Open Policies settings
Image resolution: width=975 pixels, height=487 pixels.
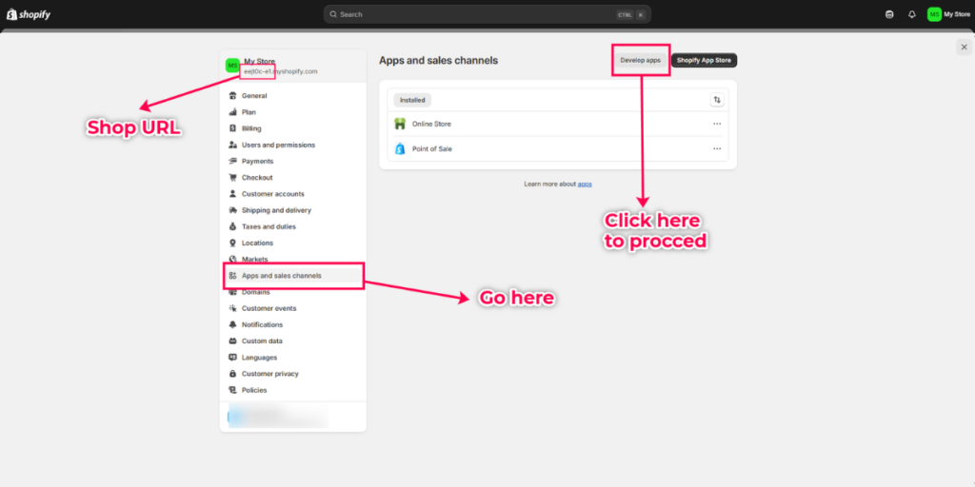point(293,390)
